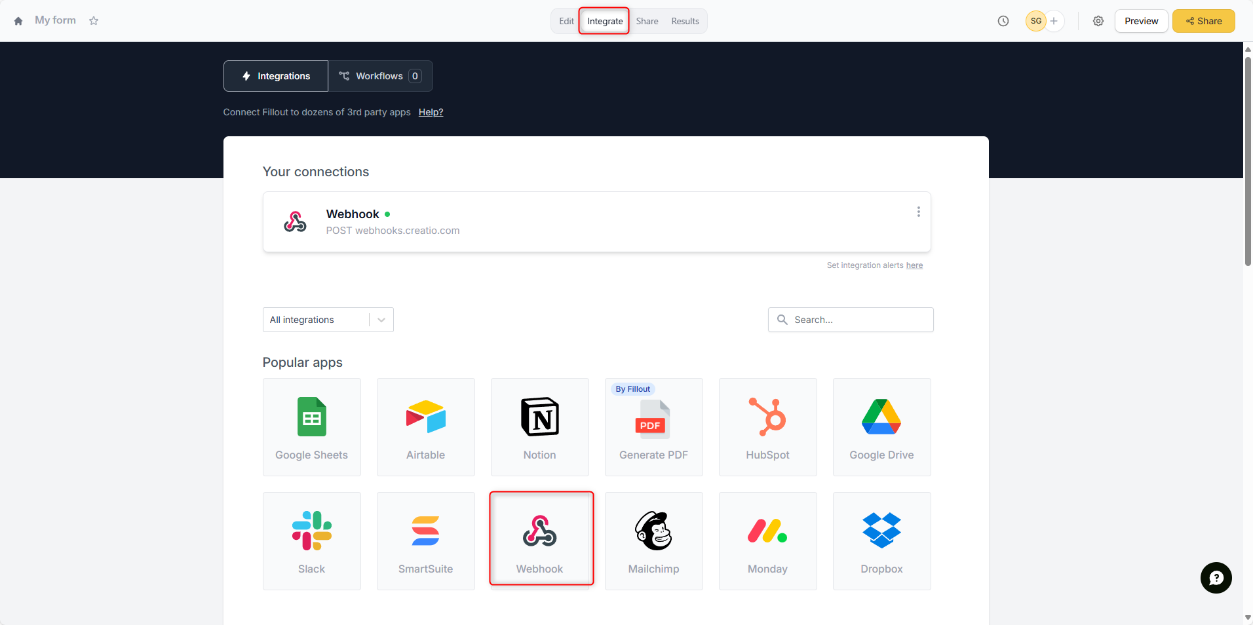Add collaborator with plus button

(x=1054, y=21)
